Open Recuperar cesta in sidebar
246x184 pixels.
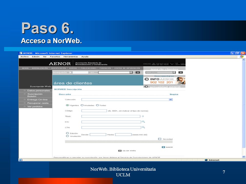pyautogui.click(x=38, y=103)
